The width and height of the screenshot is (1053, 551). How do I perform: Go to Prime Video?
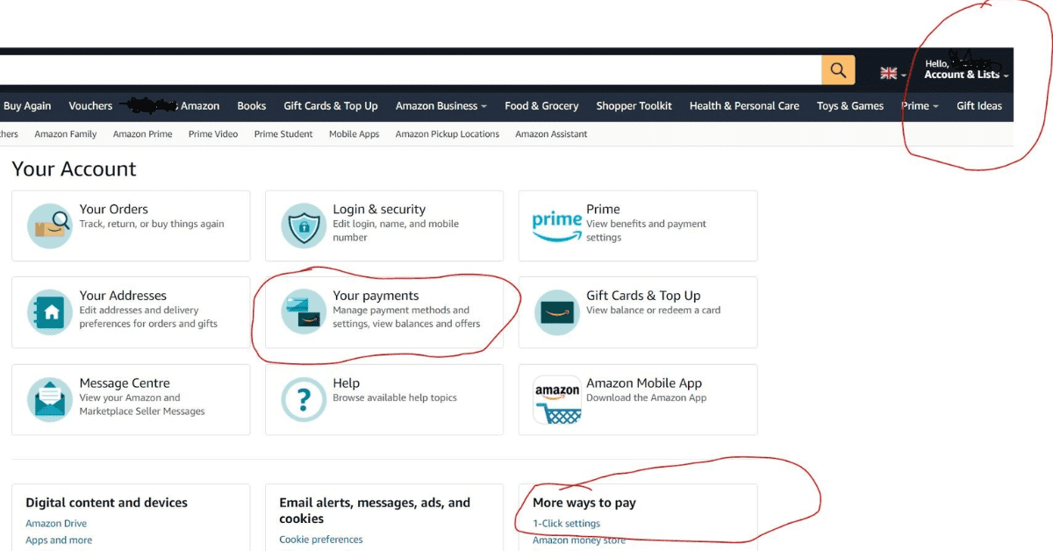click(x=213, y=134)
